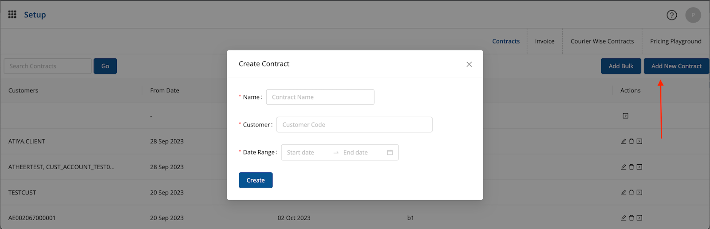This screenshot has height=229, width=710.
Task: Click the Customer Code field
Action: [x=354, y=125]
